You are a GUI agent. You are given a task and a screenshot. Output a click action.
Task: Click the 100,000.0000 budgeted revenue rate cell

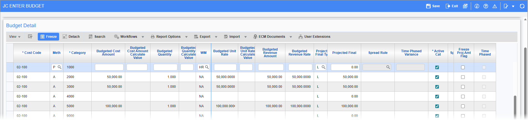coord(300,106)
